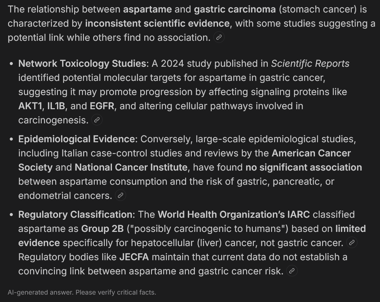
Task: Open source link after "endometrial cancers."
Action: (120, 195)
